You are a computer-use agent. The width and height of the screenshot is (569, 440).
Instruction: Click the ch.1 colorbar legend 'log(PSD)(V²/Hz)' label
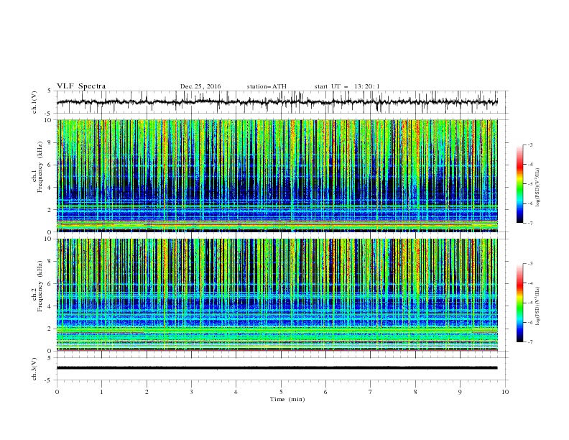(x=537, y=188)
